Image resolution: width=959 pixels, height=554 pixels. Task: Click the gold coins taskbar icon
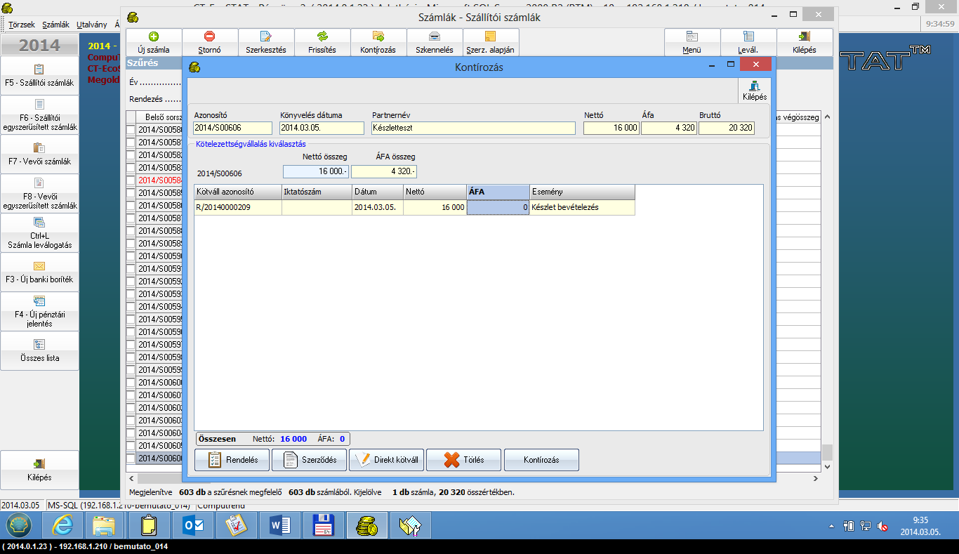366,525
